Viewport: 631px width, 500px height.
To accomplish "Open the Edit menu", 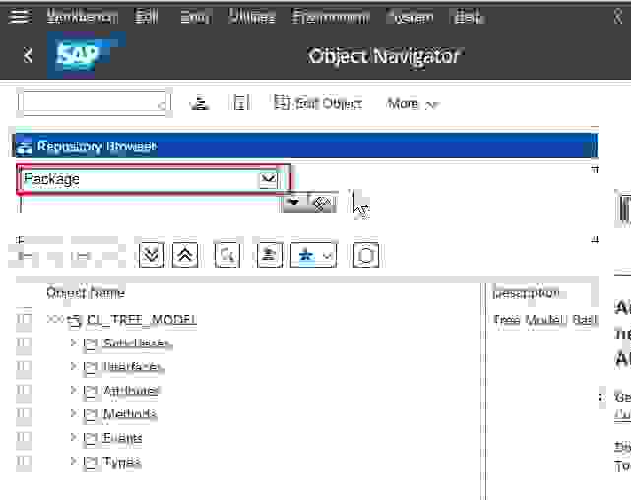I will [x=147, y=17].
